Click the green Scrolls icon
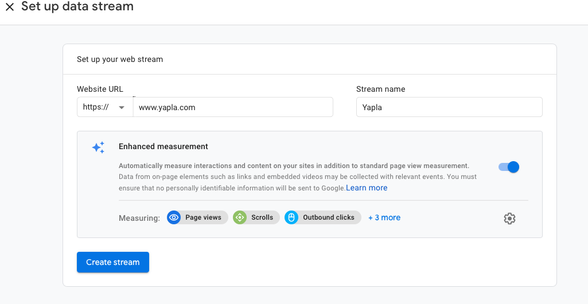The height and width of the screenshot is (304, 588). [240, 217]
